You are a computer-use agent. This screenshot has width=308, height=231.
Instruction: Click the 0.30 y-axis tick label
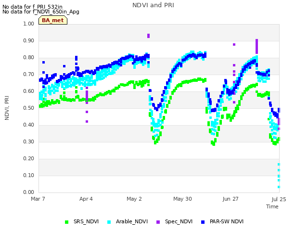pyautogui.click(x=29, y=141)
